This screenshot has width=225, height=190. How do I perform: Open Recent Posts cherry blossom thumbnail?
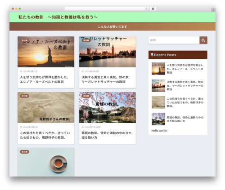(158, 119)
